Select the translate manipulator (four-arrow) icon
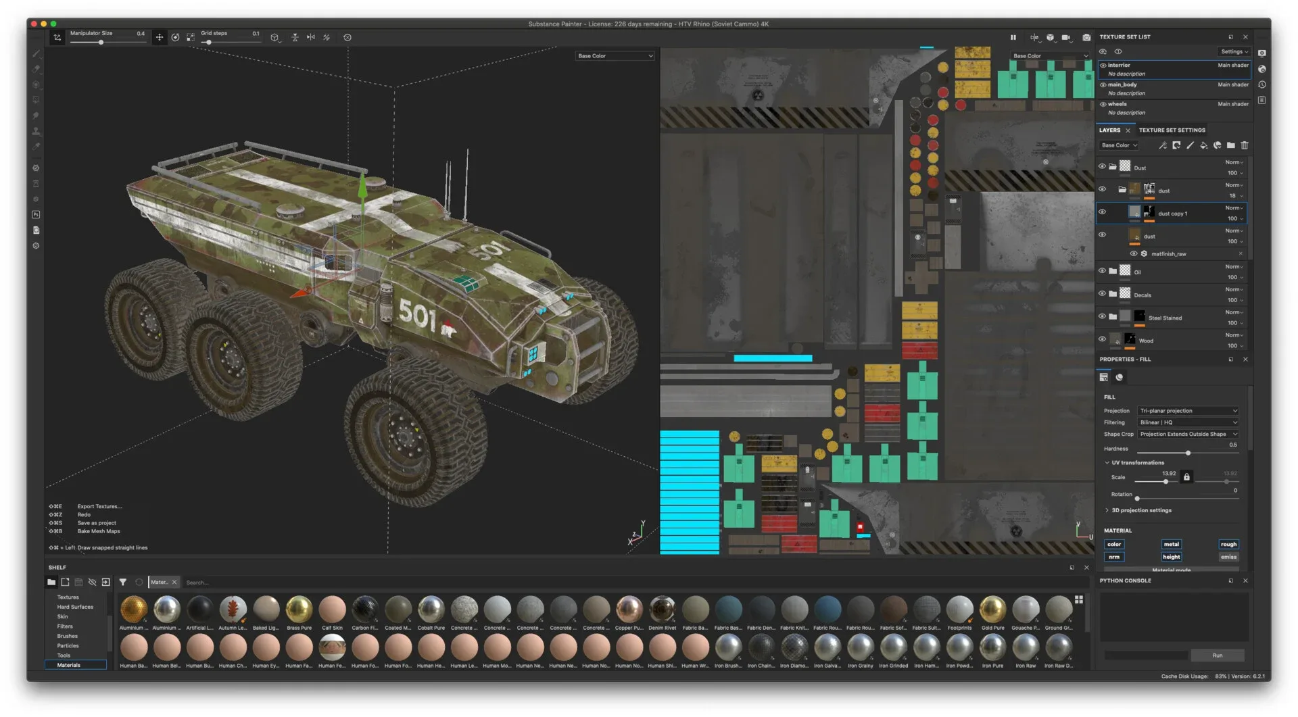Image resolution: width=1298 pixels, height=717 pixels. point(160,38)
